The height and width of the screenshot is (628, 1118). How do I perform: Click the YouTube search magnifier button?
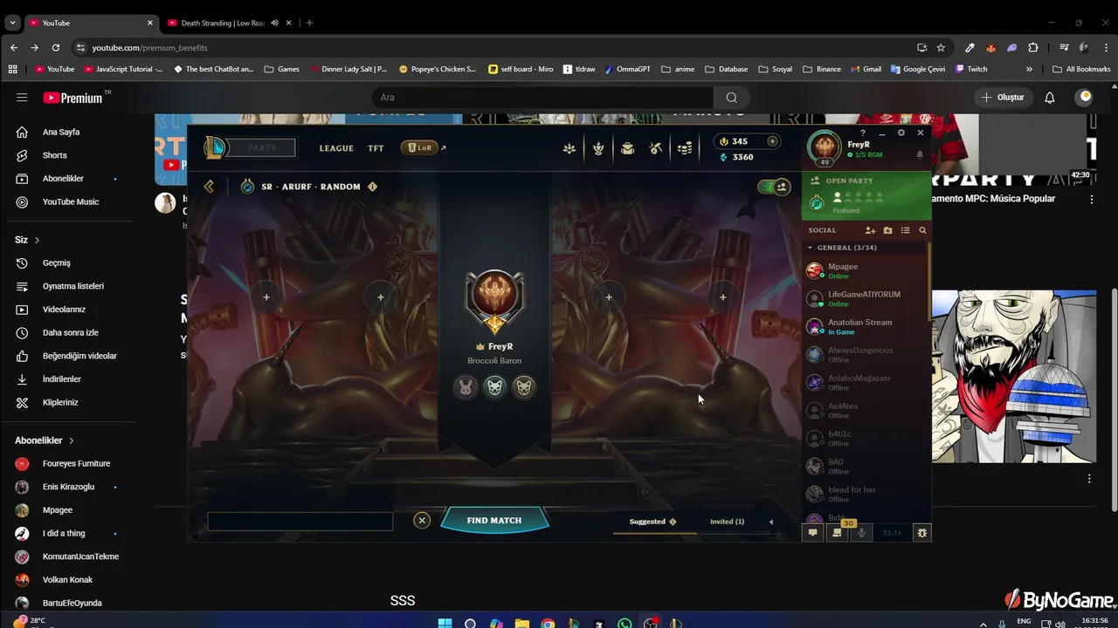pyautogui.click(x=731, y=98)
